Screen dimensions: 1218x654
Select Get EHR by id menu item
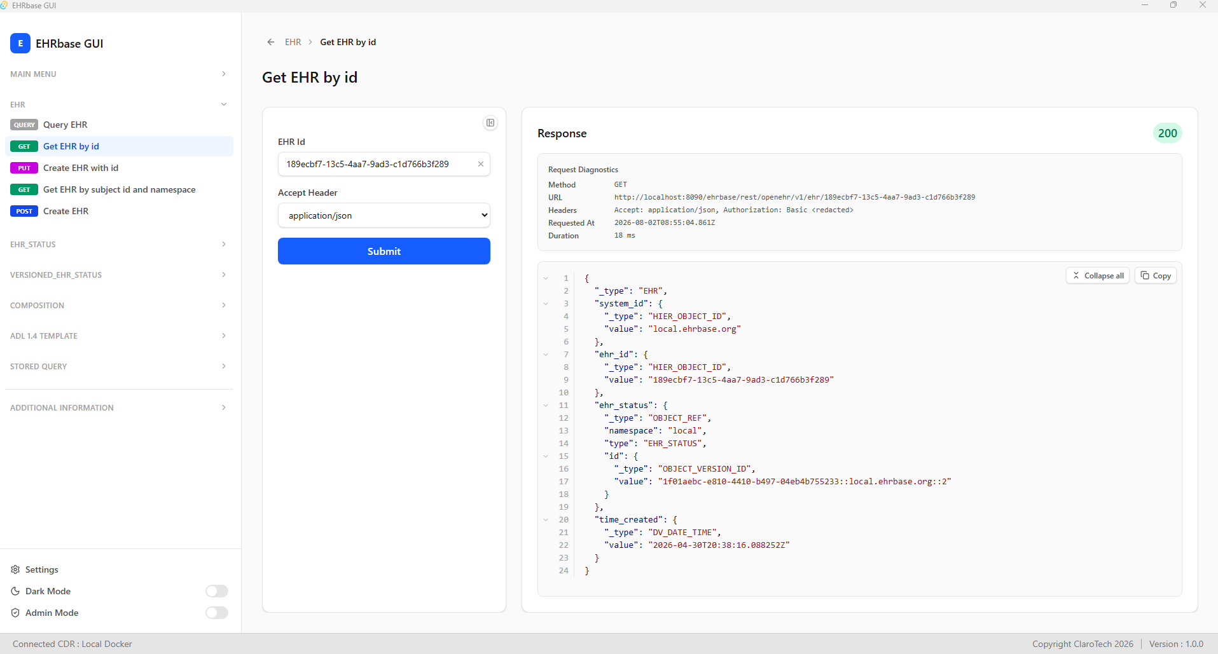click(x=119, y=146)
